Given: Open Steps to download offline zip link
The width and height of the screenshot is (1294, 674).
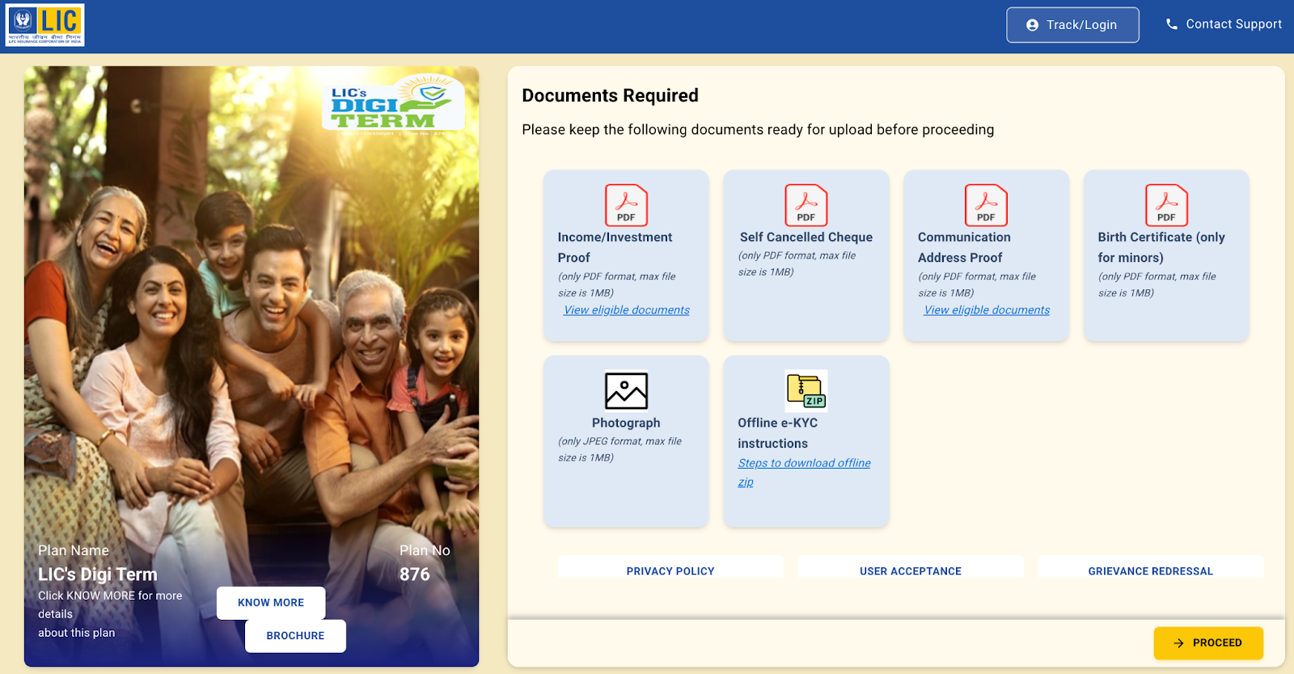Looking at the screenshot, I should [804, 472].
